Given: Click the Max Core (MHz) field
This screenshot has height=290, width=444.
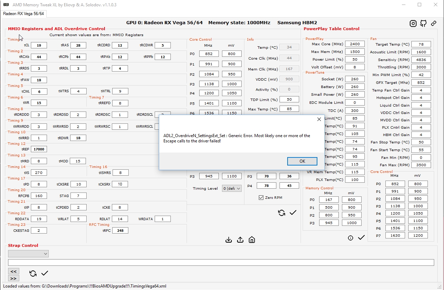Looking at the screenshot, I should tap(355, 44).
